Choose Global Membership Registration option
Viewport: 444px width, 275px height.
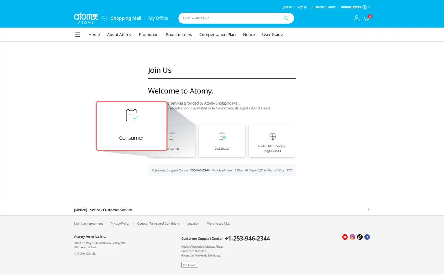[x=272, y=141]
